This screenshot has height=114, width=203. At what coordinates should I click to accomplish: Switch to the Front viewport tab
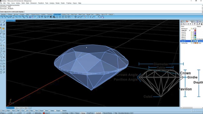21,108
